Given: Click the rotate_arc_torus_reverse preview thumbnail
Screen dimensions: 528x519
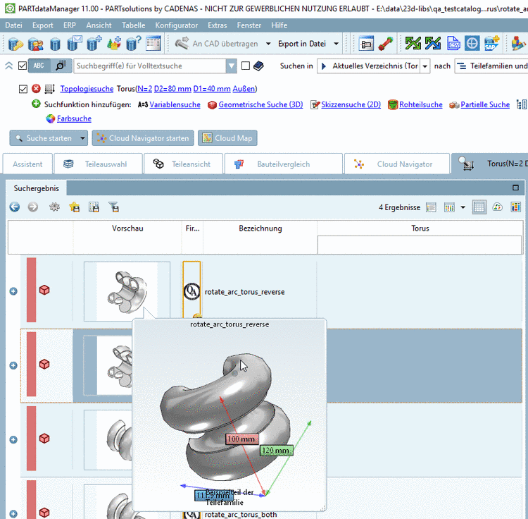Looking at the screenshot, I should (x=127, y=291).
